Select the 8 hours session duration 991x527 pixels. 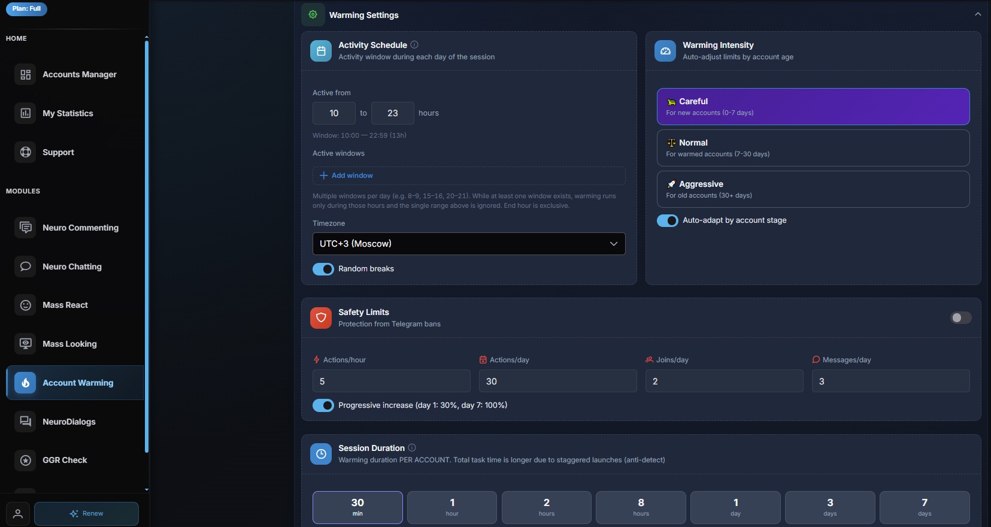tap(641, 507)
